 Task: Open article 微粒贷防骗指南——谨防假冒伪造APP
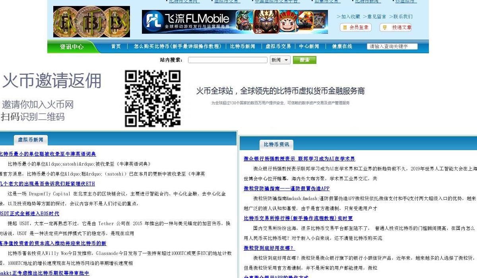[x=287, y=189]
